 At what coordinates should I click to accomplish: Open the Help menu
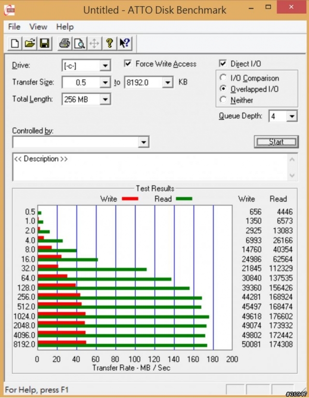[65, 27]
